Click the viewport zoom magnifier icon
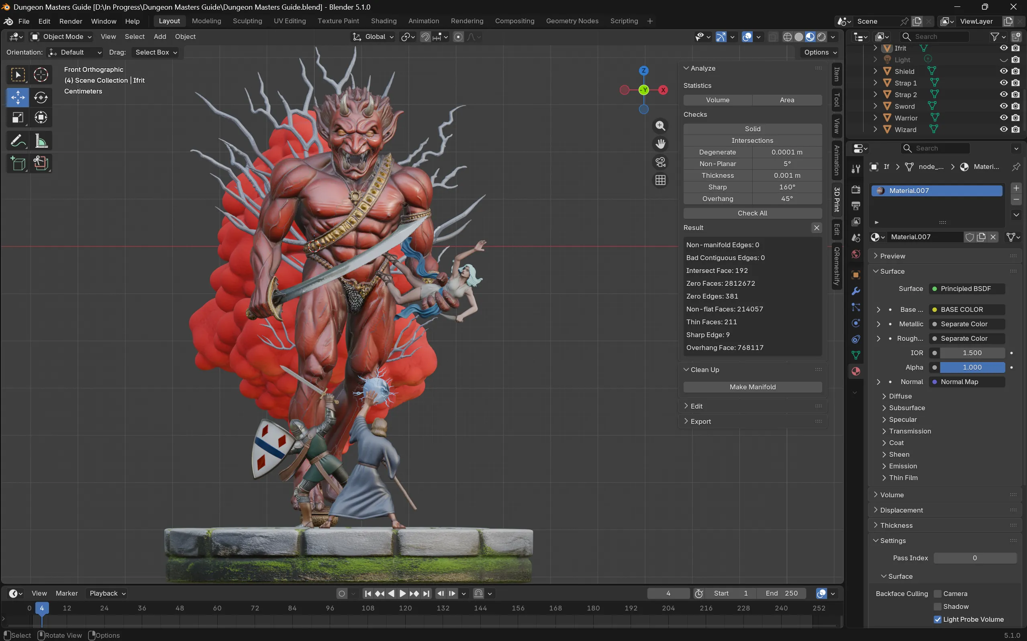The image size is (1027, 641). pos(660,126)
